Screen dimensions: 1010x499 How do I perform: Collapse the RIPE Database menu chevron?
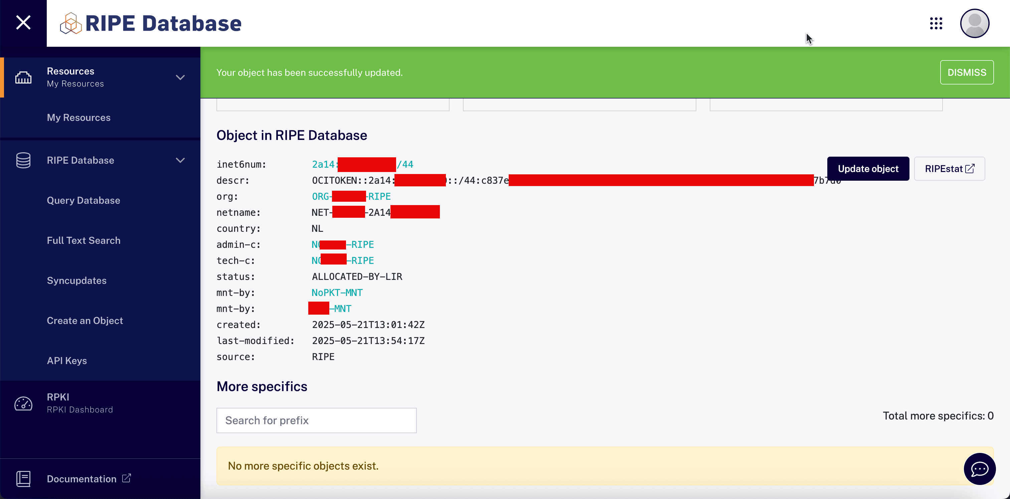point(180,160)
